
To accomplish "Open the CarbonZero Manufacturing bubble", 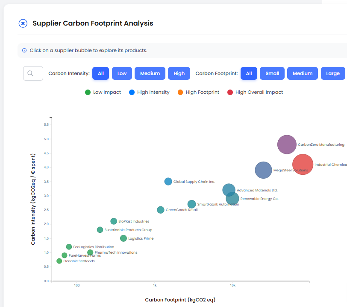I will pyautogui.click(x=287, y=145).
